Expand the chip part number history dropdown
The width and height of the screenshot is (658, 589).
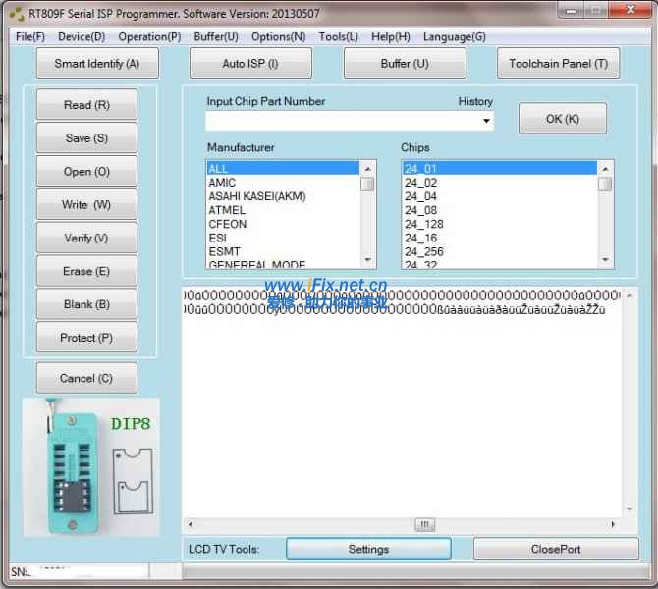tap(486, 122)
